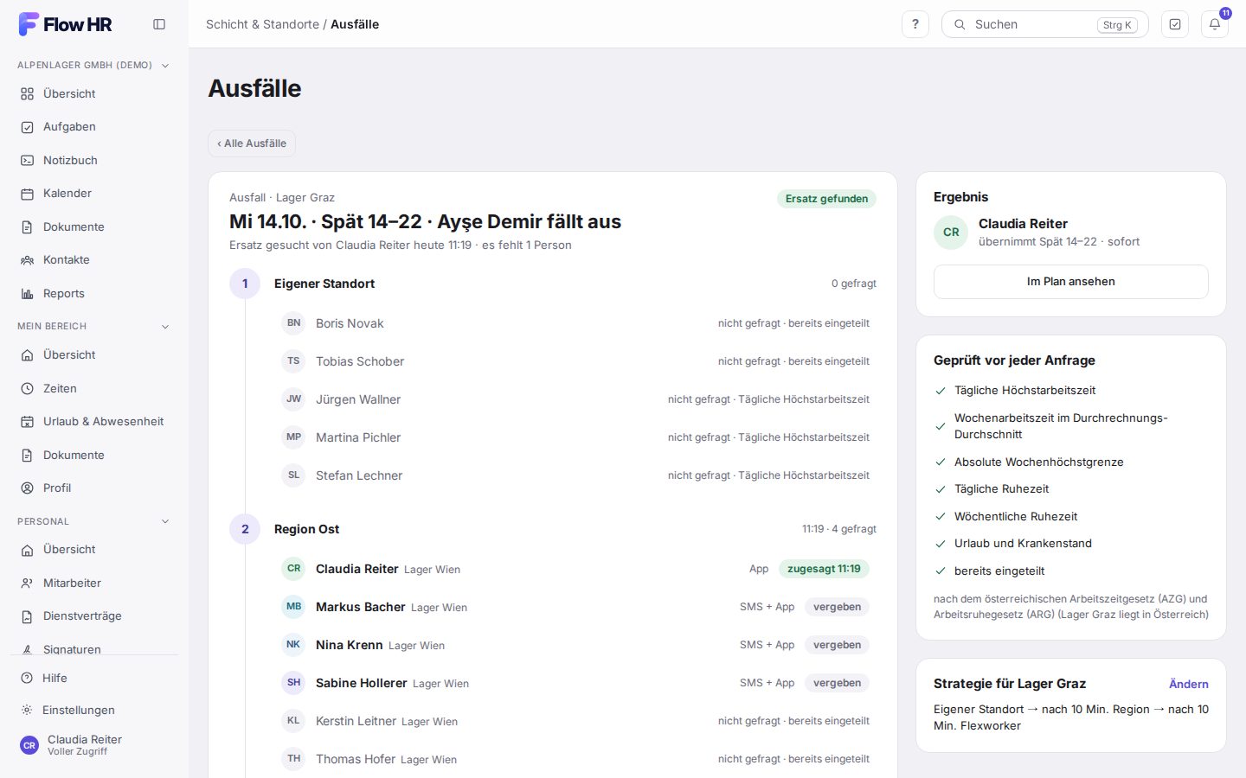
Task: Open the help question mark button
Action: 915,24
